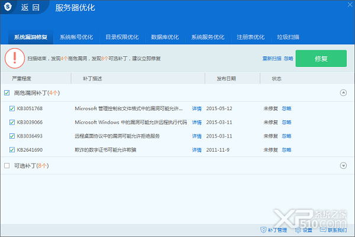
Task: Open 详情 for KB3051768
Action: click(197, 108)
